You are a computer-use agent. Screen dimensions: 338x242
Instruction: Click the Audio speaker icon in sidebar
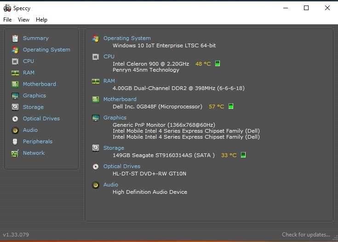pos(15,130)
